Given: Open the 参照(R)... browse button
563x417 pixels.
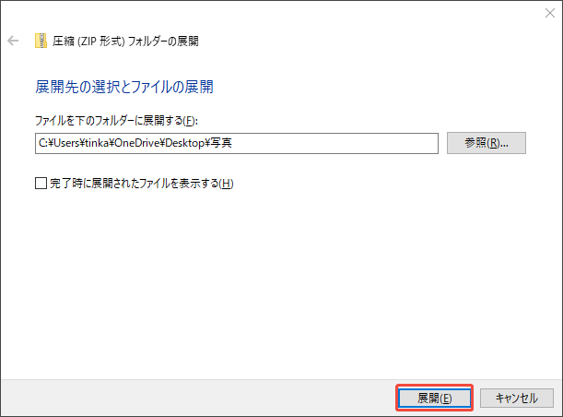Looking at the screenshot, I should (x=487, y=143).
